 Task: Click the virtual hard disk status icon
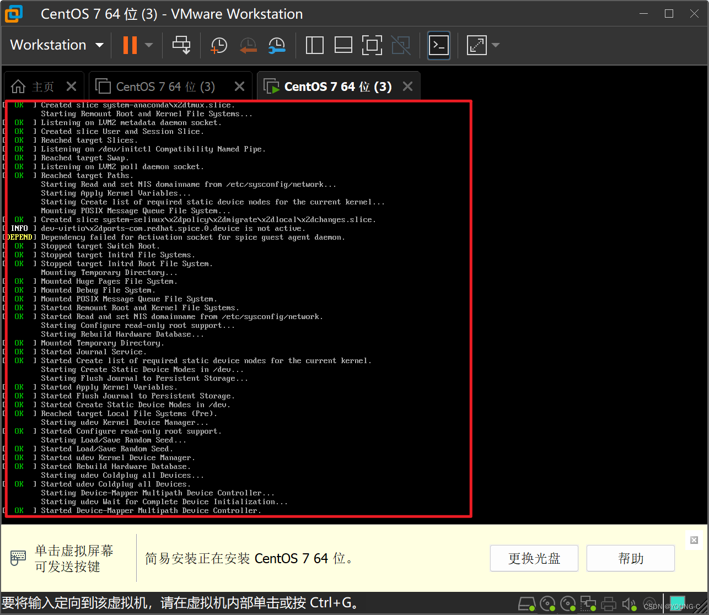pos(527,604)
